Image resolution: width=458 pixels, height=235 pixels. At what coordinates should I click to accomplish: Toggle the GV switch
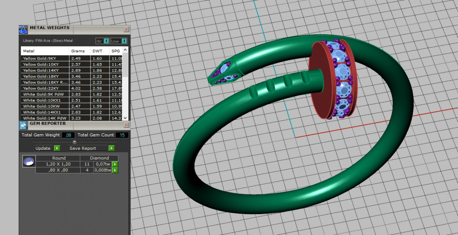pyautogui.click(x=102, y=41)
